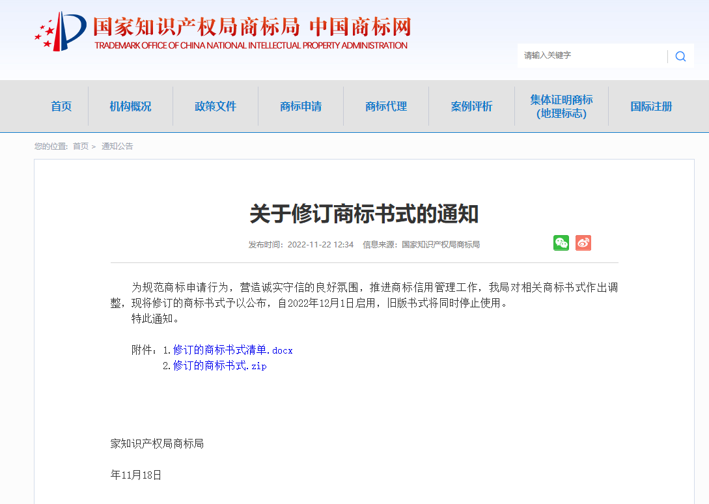
Task: Click the 首页 breadcrumb link
Action: pos(81,147)
